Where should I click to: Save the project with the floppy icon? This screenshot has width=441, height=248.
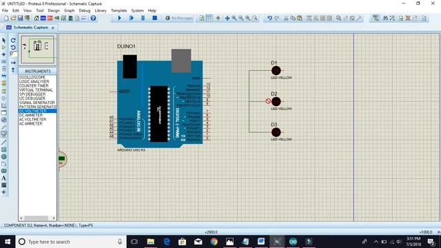(x=20, y=18)
